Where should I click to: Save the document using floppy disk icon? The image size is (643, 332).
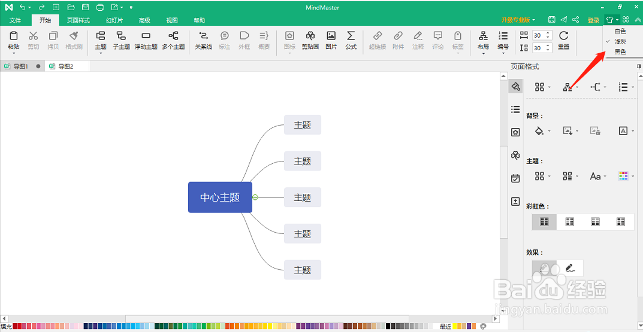click(x=85, y=7)
